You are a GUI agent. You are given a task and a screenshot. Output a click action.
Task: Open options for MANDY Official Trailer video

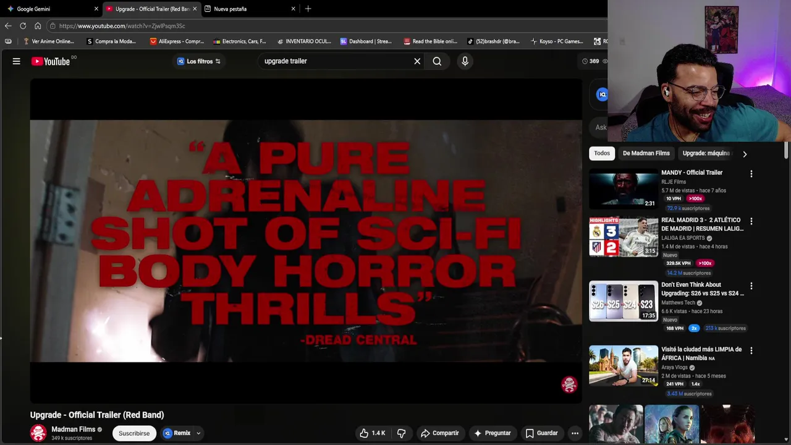(x=751, y=174)
